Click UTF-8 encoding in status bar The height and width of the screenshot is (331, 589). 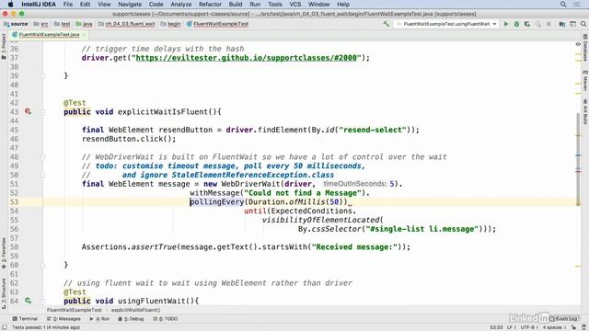coord(529,327)
